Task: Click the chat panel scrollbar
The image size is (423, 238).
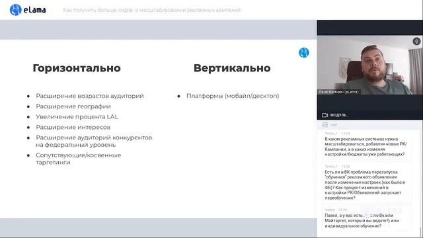Action: (420, 231)
